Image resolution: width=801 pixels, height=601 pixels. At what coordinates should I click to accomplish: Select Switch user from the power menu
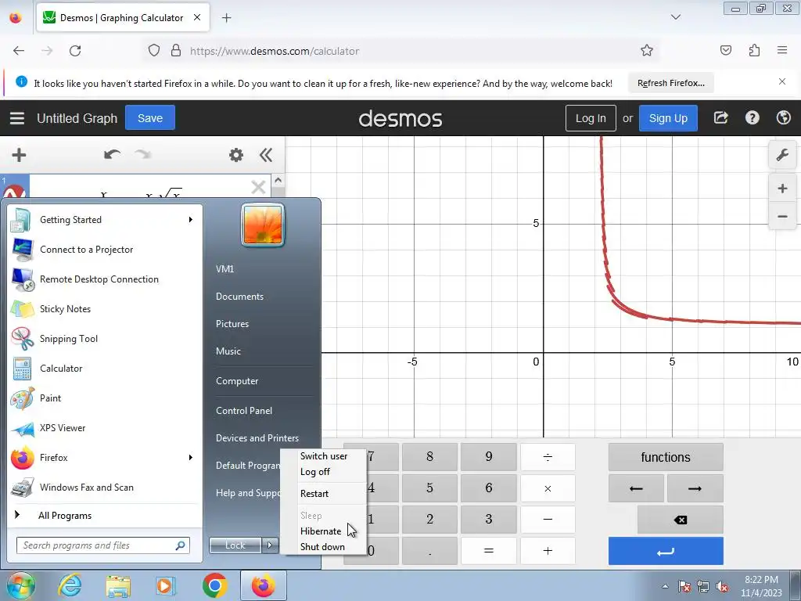pos(323,456)
